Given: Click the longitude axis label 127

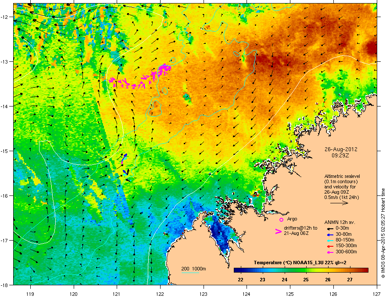Looking at the screenshot, I should tap(377, 294).
